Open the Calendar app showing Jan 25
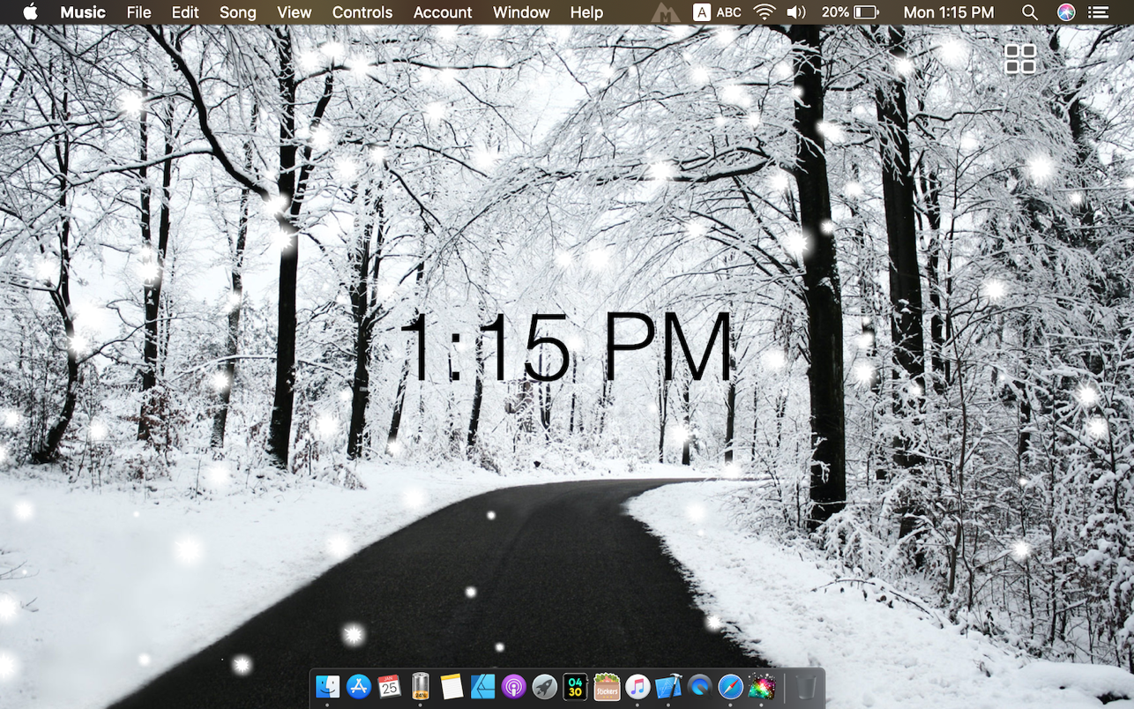The width and height of the screenshot is (1134, 709). pyautogui.click(x=389, y=689)
